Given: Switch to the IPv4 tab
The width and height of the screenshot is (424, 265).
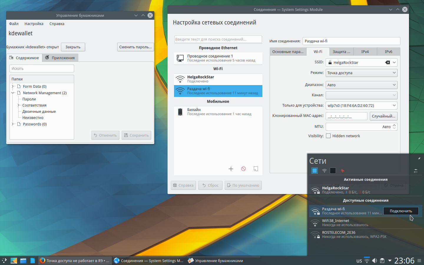Looking at the screenshot, I should pos(365,52).
